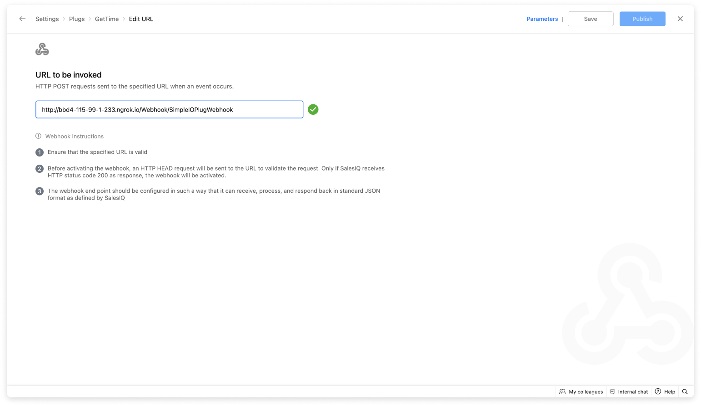Click the HTTP HEAD request instruction text

pyautogui.click(x=216, y=172)
